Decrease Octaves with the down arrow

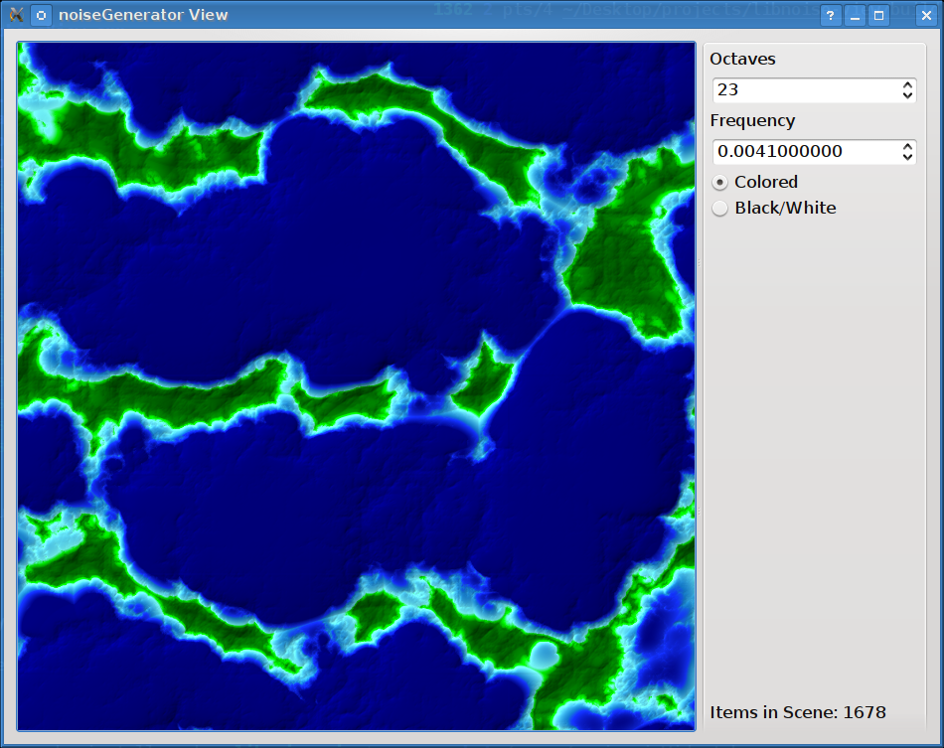pyautogui.click(x=907, y=95)
